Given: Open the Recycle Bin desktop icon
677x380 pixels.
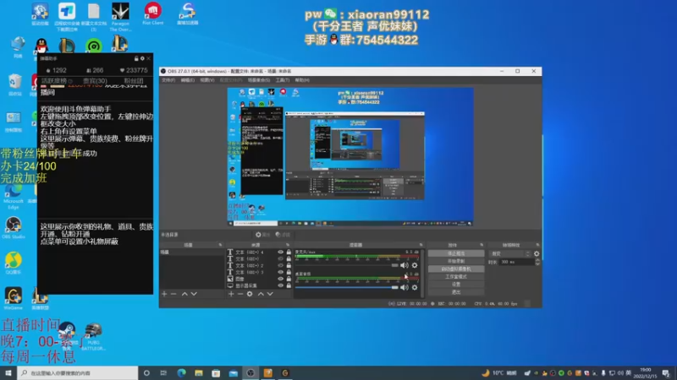Looking at the screenshot, I should click(x=14, y=84).
